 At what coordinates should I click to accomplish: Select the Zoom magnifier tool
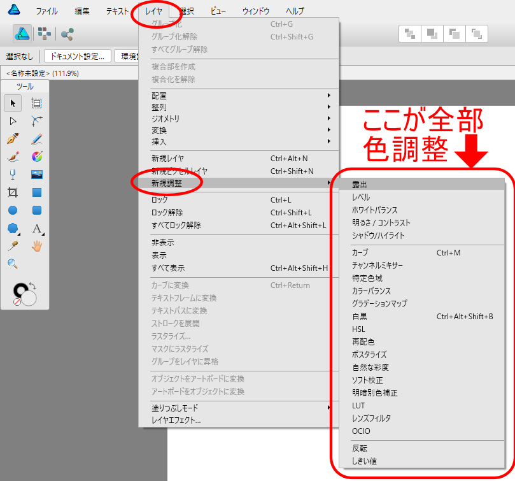click(x=13, y=263)
